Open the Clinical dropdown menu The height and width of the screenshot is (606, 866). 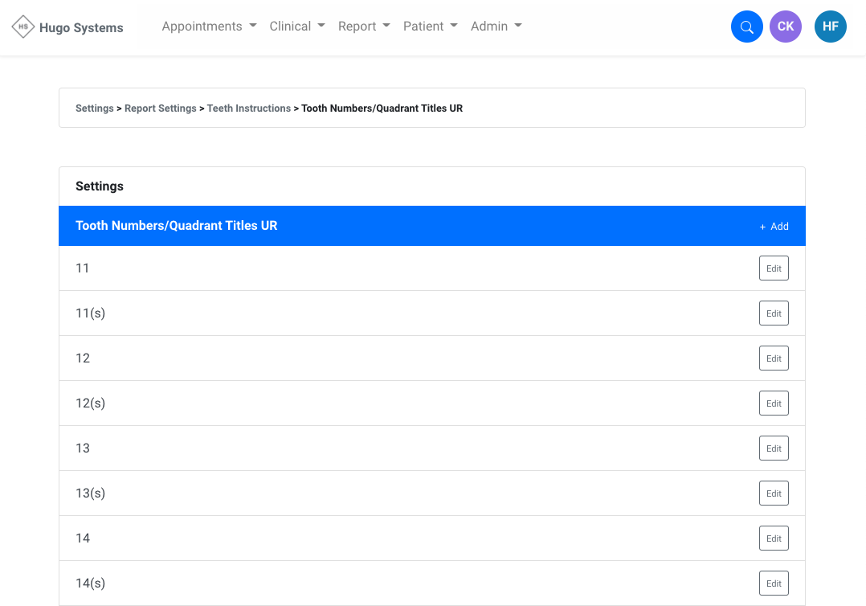[x=297, y=27]
